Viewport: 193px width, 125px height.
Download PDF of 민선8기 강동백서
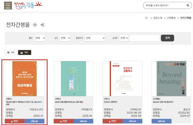pos(112,121)
